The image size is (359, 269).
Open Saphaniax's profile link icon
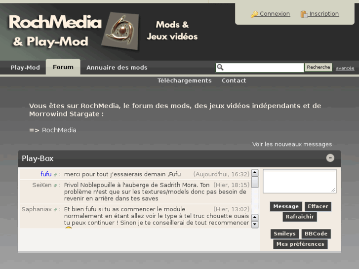[55, 210]
